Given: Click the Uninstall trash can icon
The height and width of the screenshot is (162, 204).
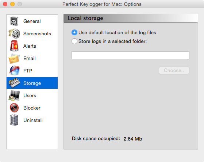Looking at the screenshot, I should pyautogui.click(x=14, y=120).
